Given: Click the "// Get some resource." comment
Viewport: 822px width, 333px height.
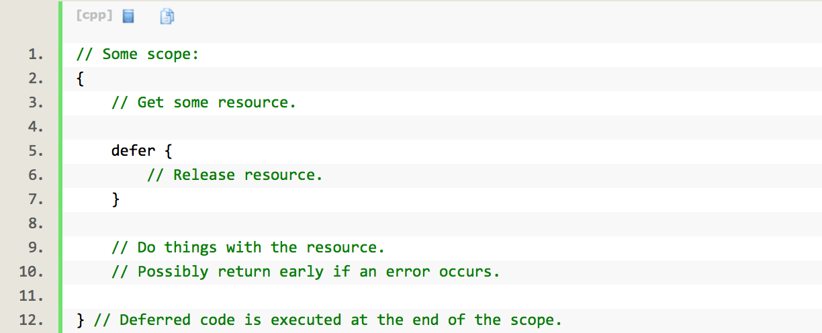Looking at the screenshot, I should [x=204, y=103].
